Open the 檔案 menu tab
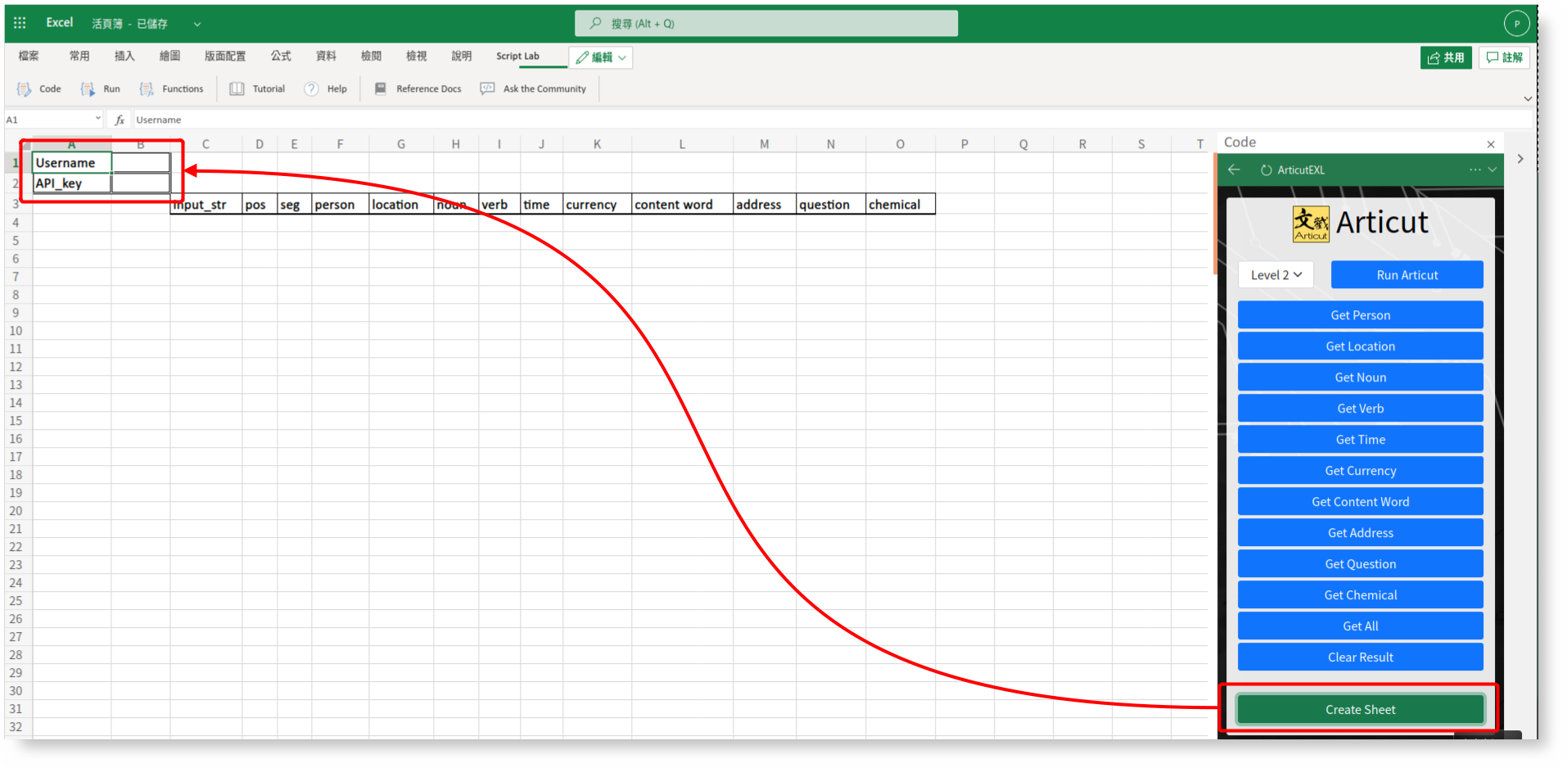Screen dimensions: 1567x768 click(29, 56)
